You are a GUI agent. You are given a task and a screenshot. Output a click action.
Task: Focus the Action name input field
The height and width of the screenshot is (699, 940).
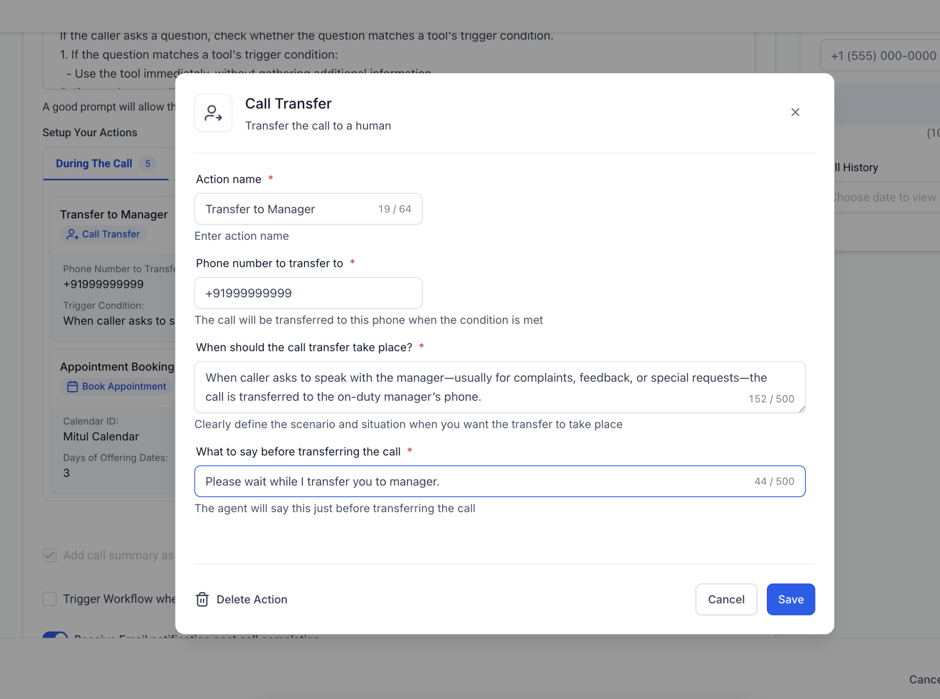pos(308,209)
